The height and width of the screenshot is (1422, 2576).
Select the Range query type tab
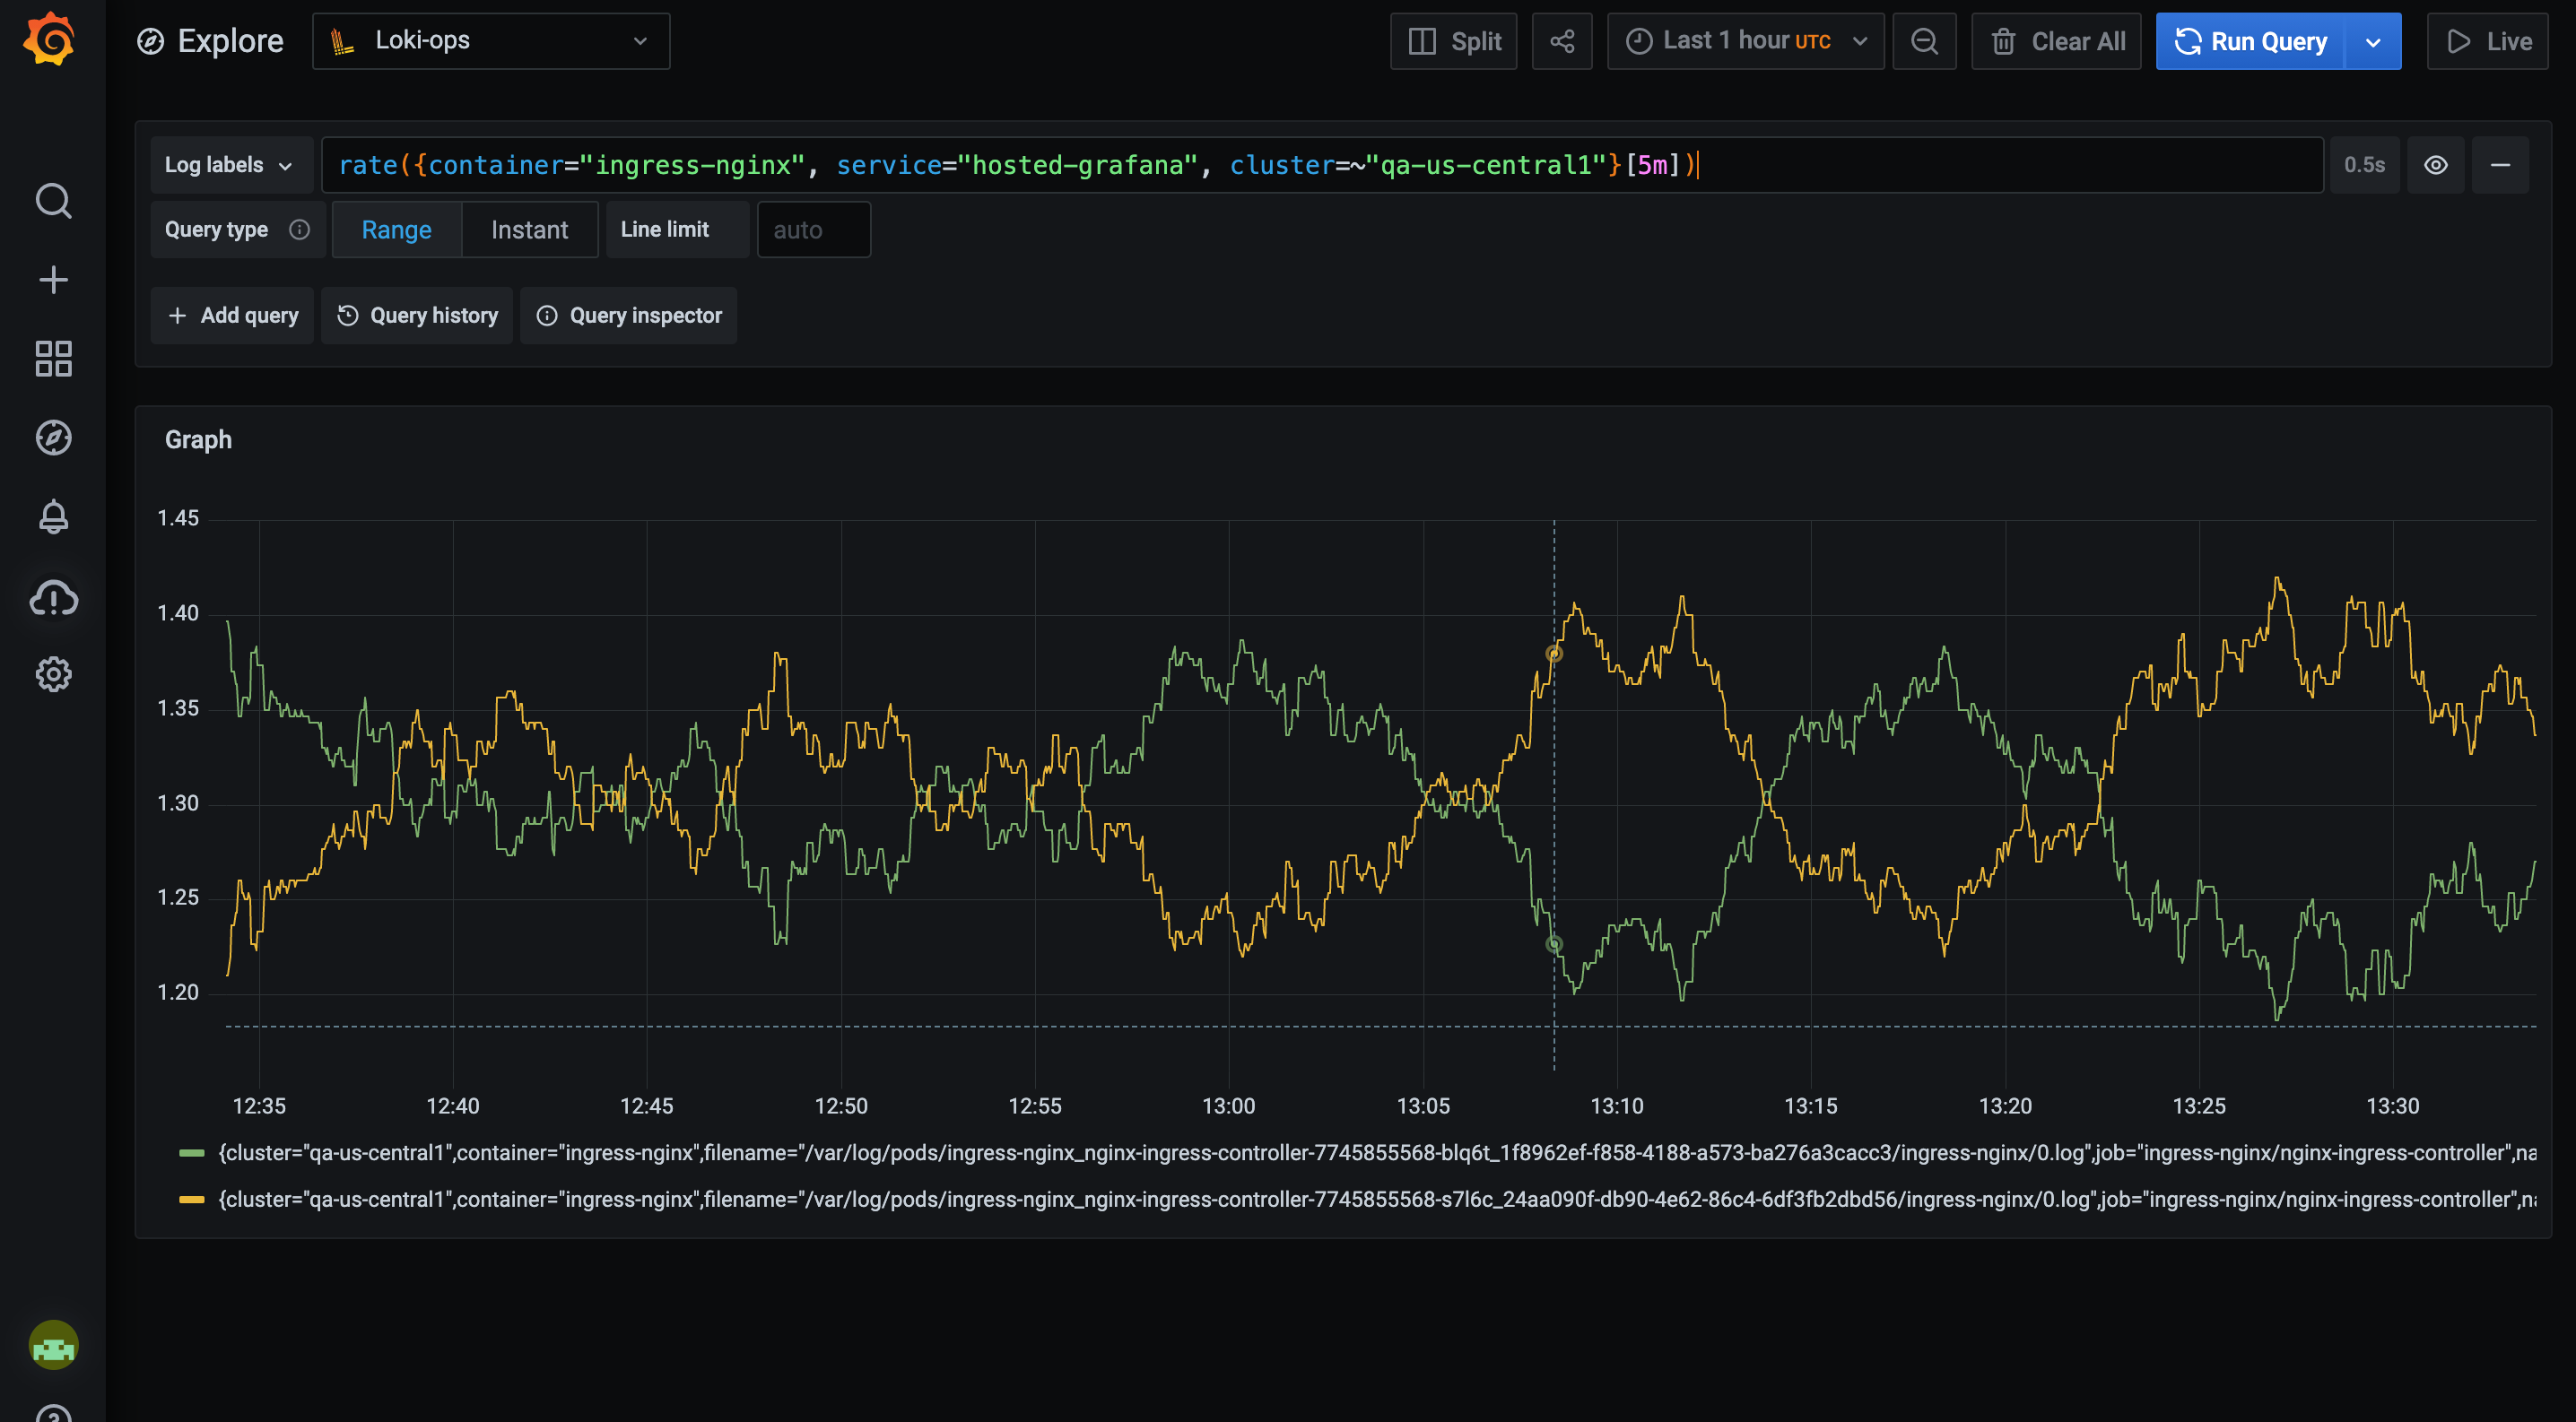[396, 229]
